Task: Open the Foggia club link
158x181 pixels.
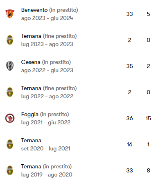Action: (x=30, y=115)
